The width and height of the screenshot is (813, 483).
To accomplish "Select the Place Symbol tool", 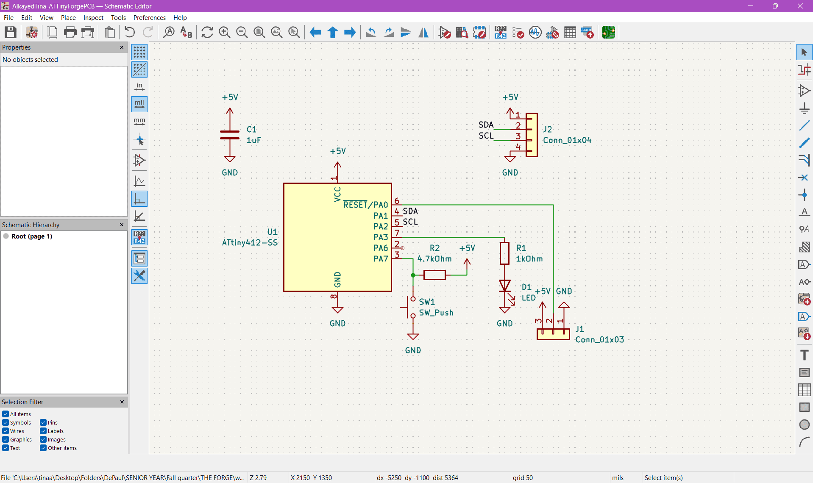I will click(804, 91).
